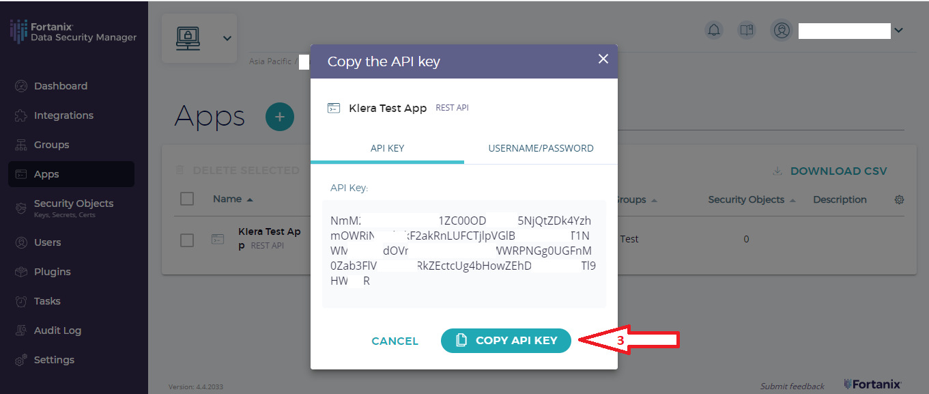Click the terminal icon in the table row
The image size is (929, 394).
point(217,239)
